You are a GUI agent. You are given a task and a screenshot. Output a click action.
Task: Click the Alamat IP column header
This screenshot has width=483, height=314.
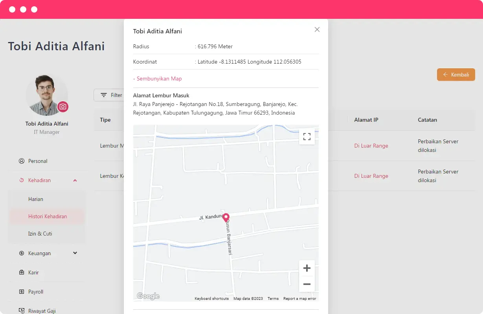[x=366, y=120]
